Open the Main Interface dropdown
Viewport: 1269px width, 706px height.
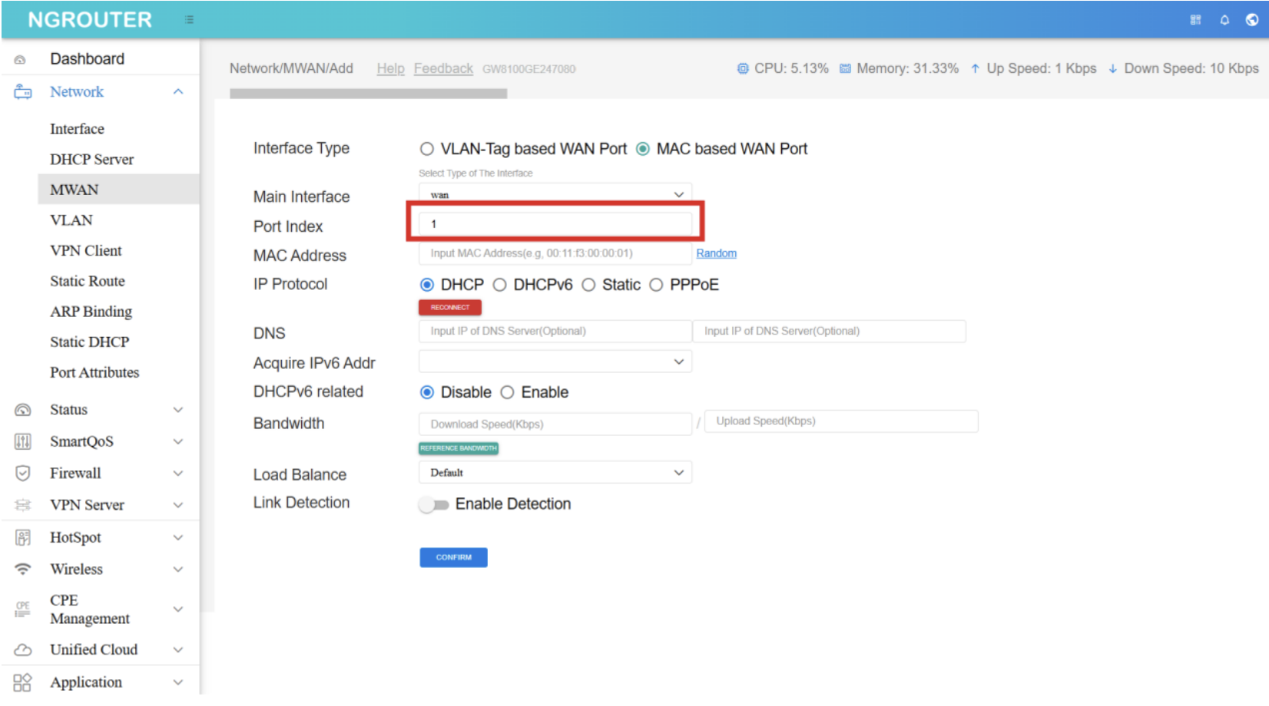pos(555,195)
